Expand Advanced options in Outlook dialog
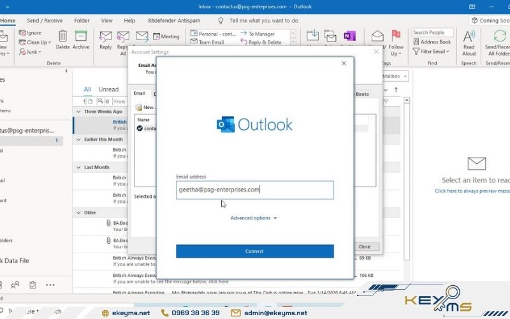510x319 pixels. click(253, 218)
